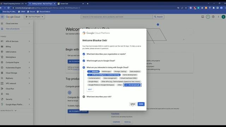The image size is (226, 127).
Task: Select the Virtual machines (VMs) chip
Action: coord(129,78)
